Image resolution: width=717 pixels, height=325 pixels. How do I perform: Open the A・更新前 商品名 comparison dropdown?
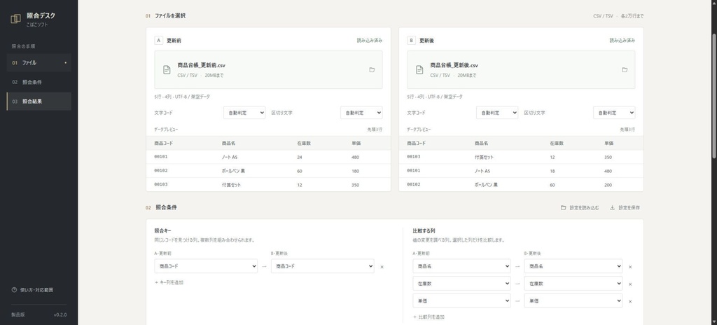tap(461, 266)
